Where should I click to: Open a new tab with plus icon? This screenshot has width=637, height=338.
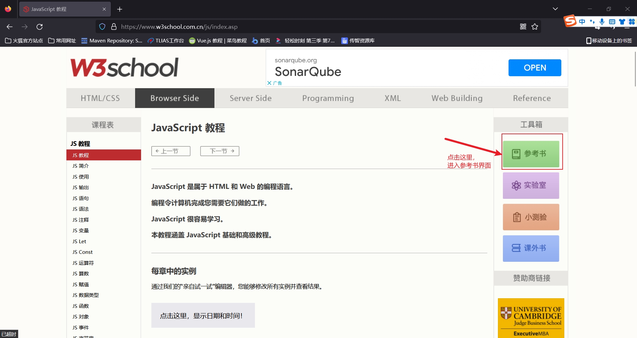click(x=120, y=9)
